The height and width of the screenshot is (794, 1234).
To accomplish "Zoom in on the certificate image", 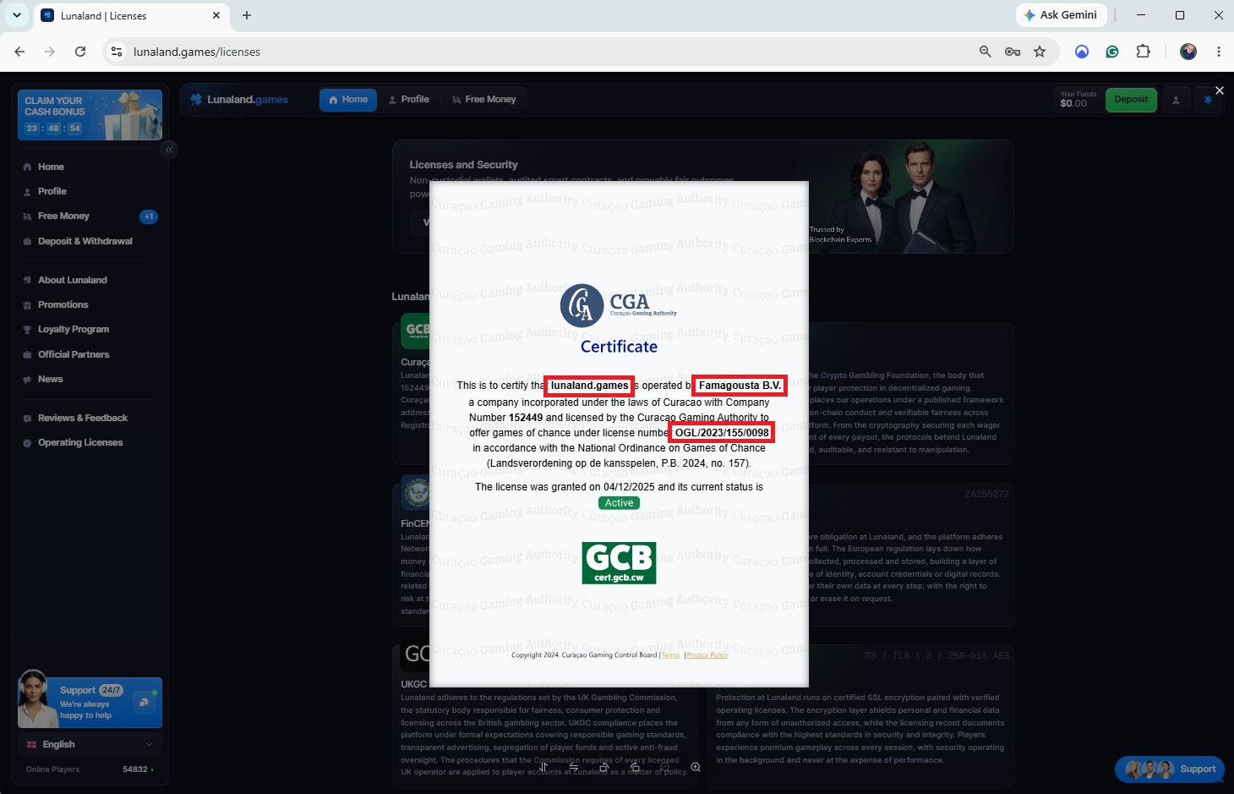I will (696, 767).
